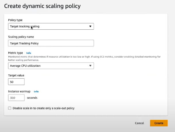Click the arrow beside Target tracking scaling
This screenshot has height=132, width=175.
(90, 27)
